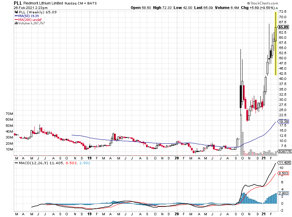Click the MACD(12,26,9) 11.405 legend label

(x=39, y=163)
